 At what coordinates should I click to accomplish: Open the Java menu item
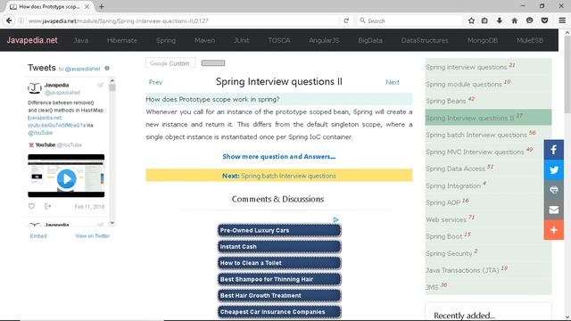click(x=81, y=40)
